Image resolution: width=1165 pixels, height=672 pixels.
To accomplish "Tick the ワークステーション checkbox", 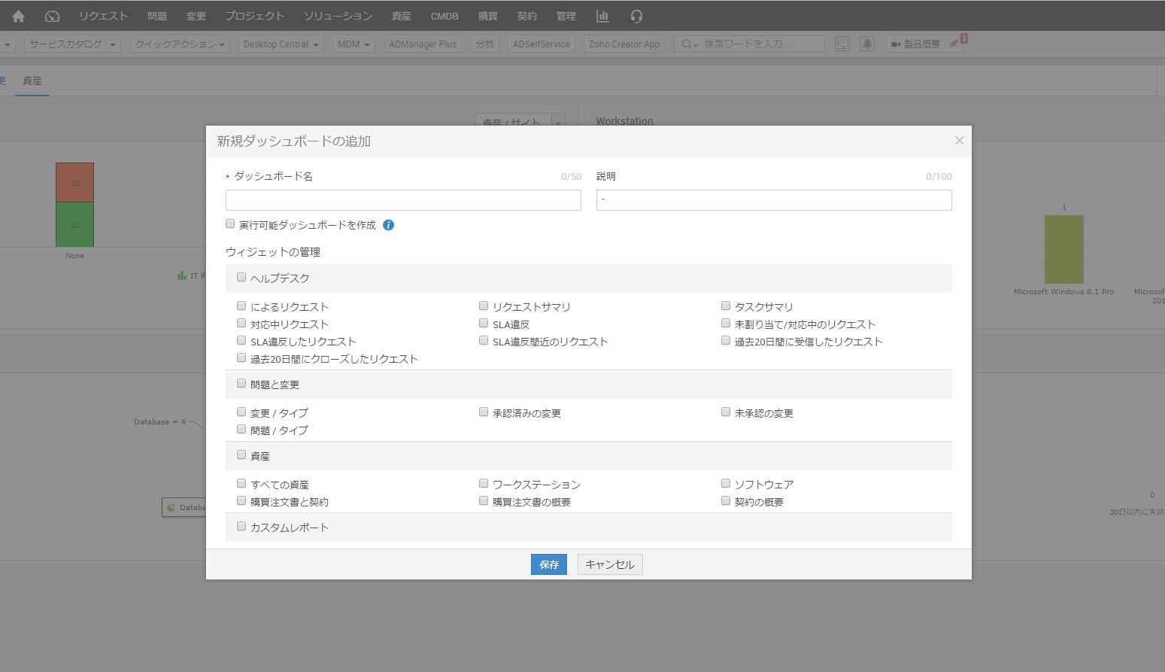I will click(x=484, y=484).
